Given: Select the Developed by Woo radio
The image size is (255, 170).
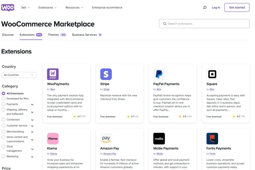Looking at the screenshot, I should (x=3, y=98).
